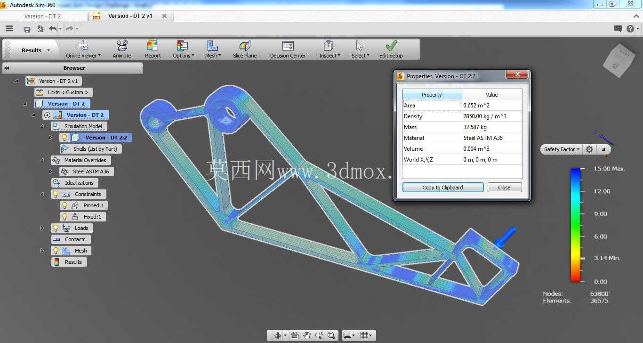Hide the Fixed:1 constraint via its bulb

[65, 217]
